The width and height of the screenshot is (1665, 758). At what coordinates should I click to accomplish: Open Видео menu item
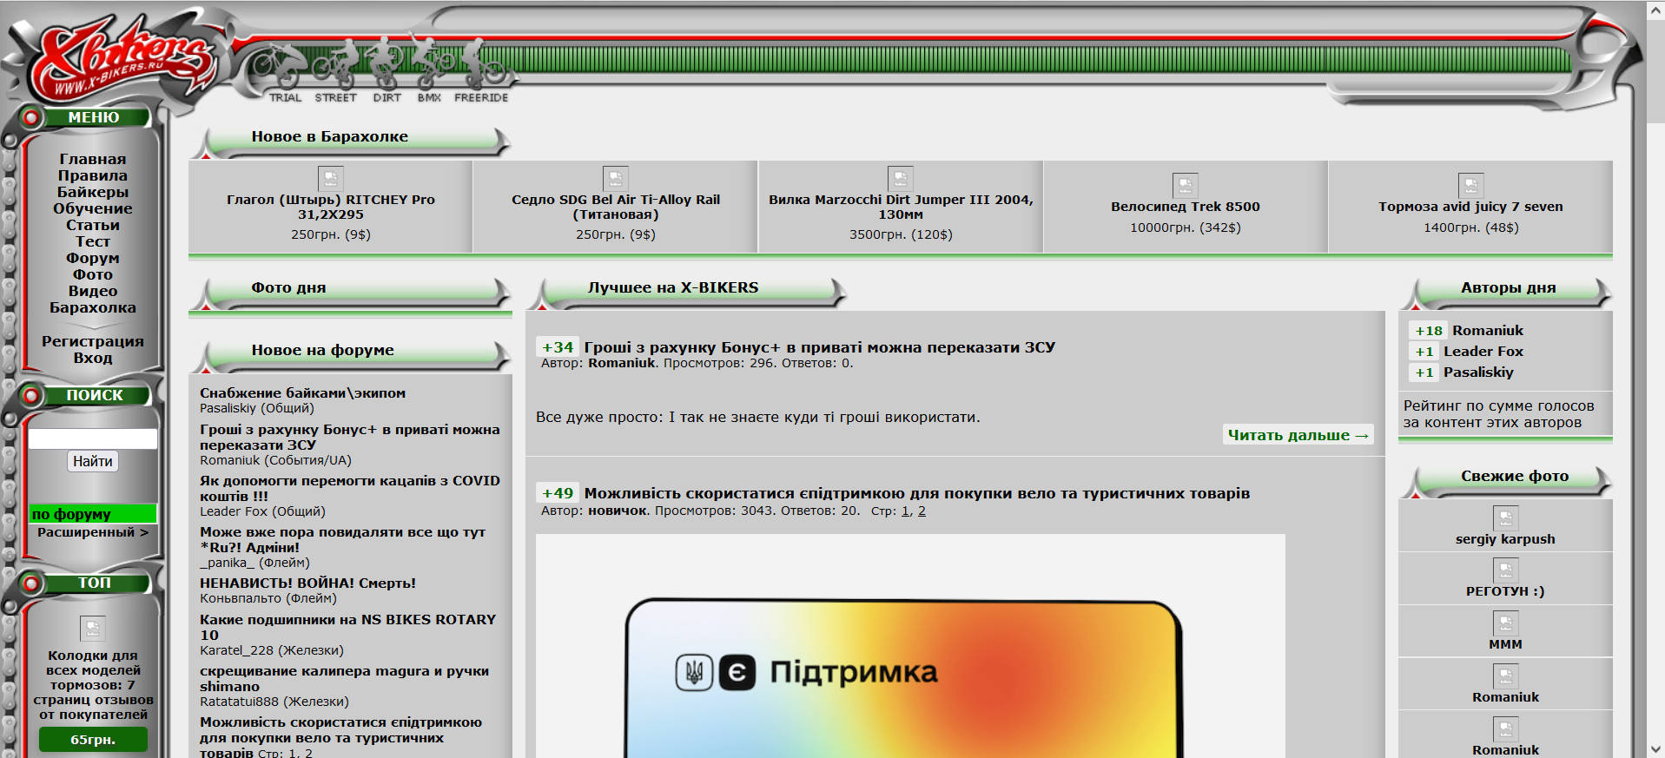[93, 291]
